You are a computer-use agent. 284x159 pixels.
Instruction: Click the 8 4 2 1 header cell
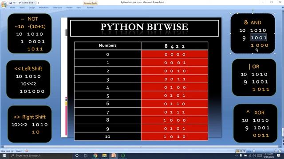click(174, 46)
